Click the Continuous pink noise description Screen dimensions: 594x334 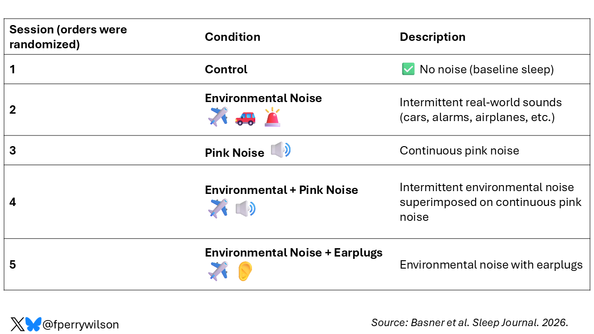tap(459, 150)
